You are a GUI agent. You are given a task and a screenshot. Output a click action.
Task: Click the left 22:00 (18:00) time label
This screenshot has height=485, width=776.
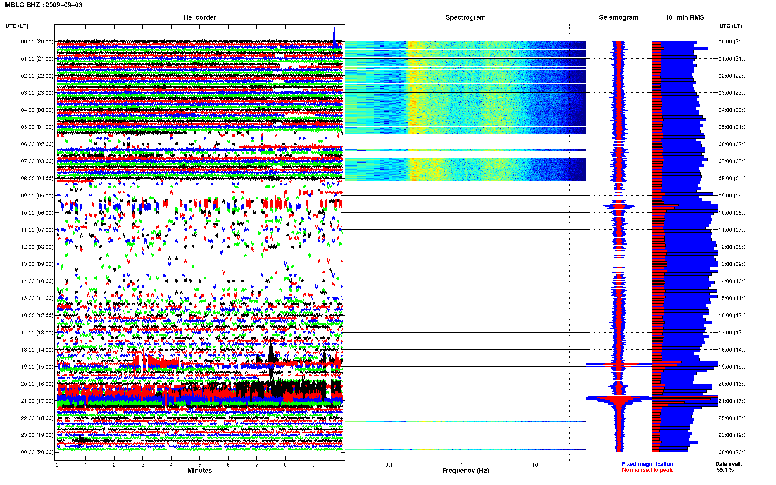pyautogui.click(x=37, y=418)
